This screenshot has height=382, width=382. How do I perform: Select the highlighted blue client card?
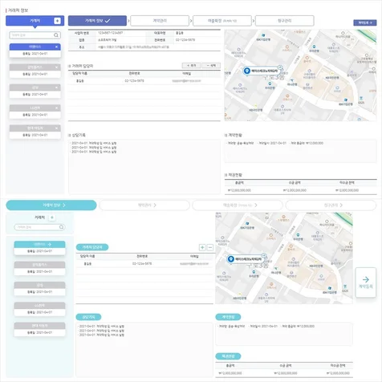click(35, 51)
